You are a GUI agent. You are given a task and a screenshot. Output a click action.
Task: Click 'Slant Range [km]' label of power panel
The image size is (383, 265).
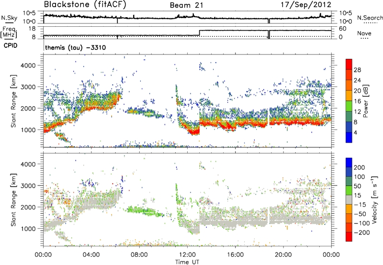pos(13,101)
